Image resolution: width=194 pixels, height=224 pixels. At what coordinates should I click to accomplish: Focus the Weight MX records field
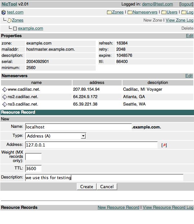point(33,157)
